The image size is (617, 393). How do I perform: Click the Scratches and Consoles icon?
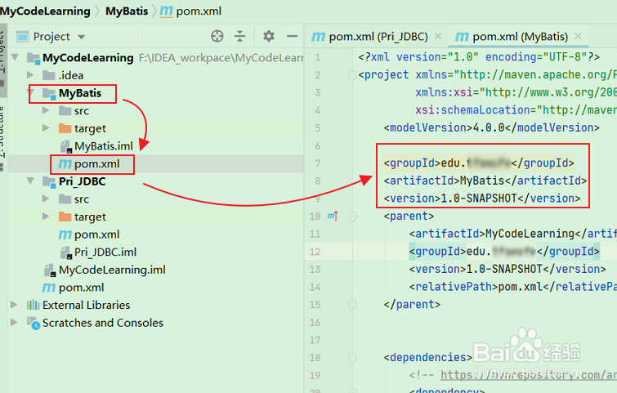33,323
